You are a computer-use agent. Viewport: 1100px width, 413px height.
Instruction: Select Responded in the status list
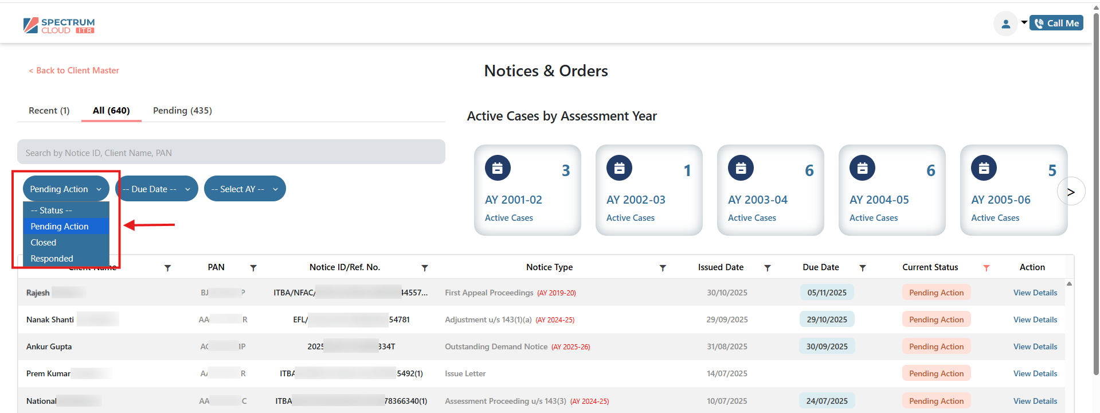point(52,259)
